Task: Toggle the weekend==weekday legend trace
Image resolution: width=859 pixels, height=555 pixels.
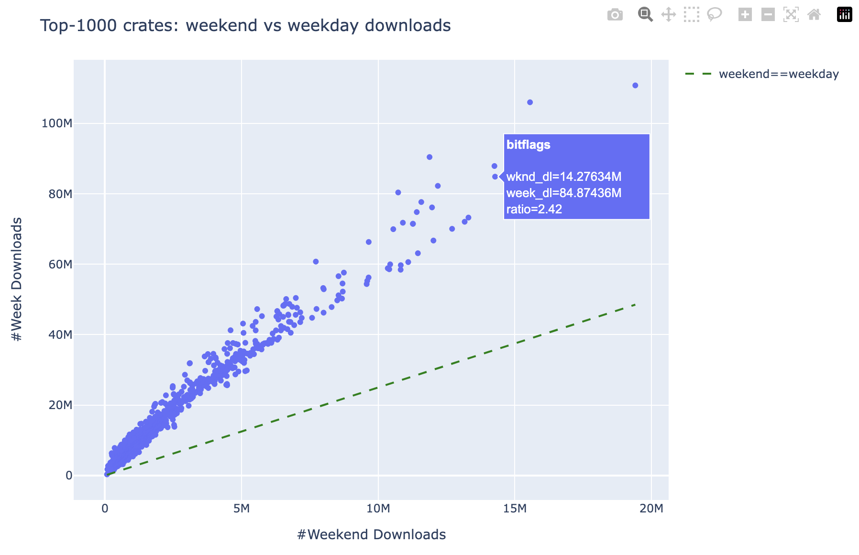Action: click(778, 74)
